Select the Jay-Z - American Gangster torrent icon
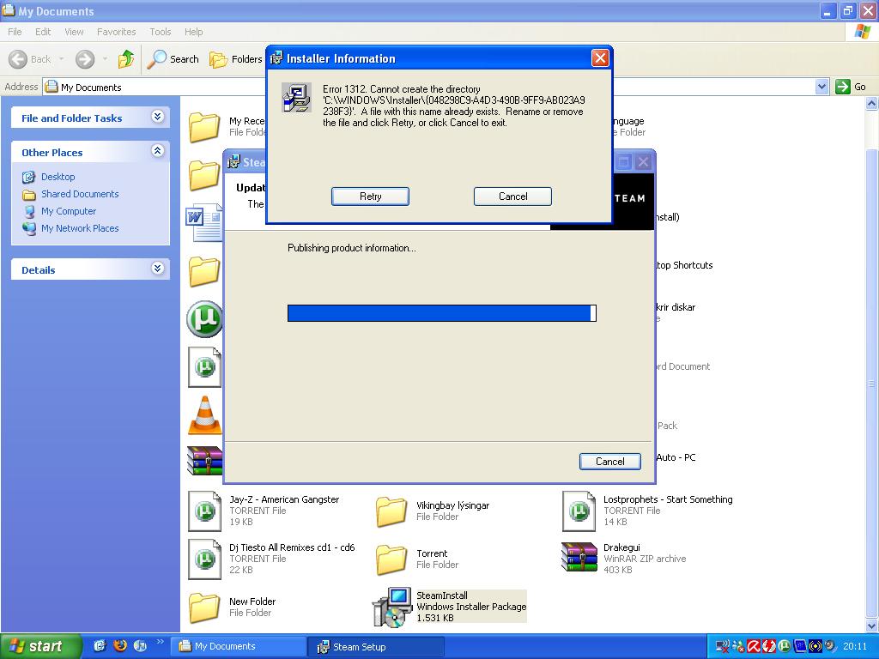The width and height of the screenshot is (879, 659). click(204, 511)
